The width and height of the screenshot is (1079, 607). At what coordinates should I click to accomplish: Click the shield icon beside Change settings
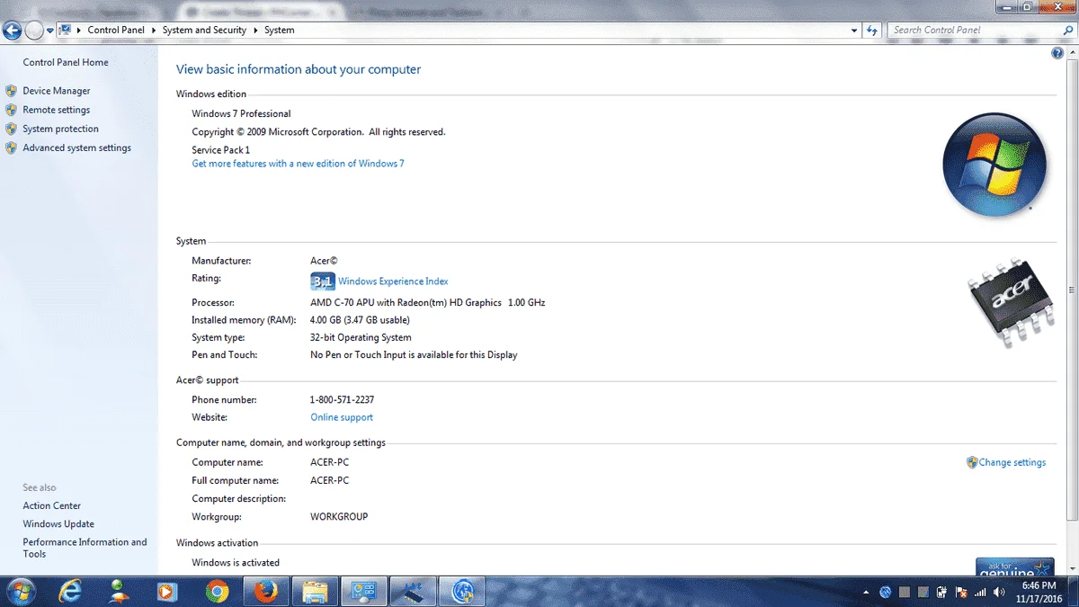972,462
